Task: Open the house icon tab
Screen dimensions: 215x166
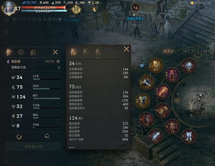Action: pyautogui.click(x=33, y=52)
